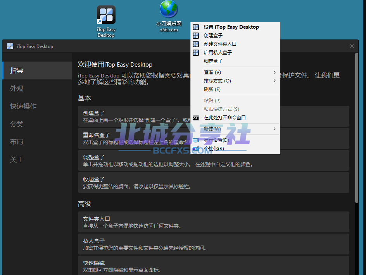This screenshot has width=366, height=275.
Task: Open the 布局 sidebar tab
Action: point(37,142)
